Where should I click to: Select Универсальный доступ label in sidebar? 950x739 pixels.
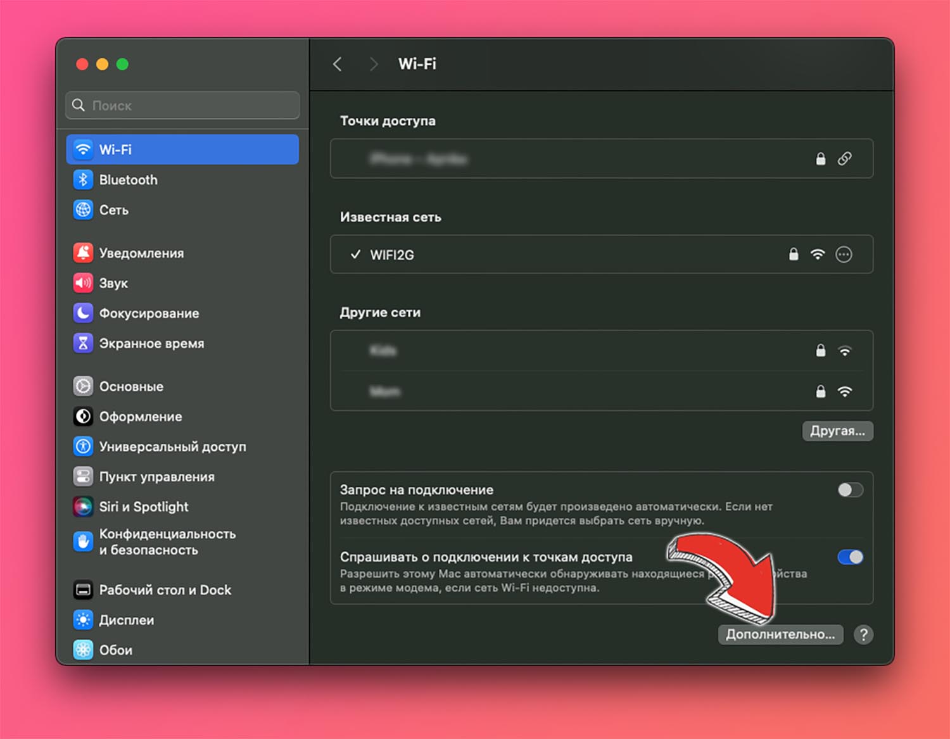pyautogui.click(x=173, y=447)
